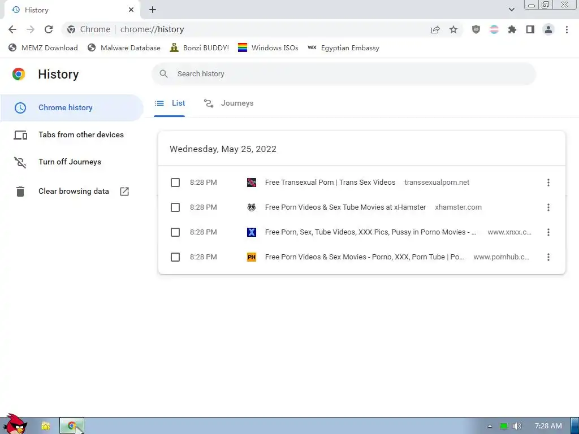
Task: Open actions menu for xhamster.com entry
Action: coord(548,207)
